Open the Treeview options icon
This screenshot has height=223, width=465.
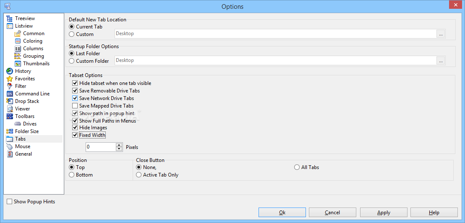pyautogui.click(x=10, y=18)
